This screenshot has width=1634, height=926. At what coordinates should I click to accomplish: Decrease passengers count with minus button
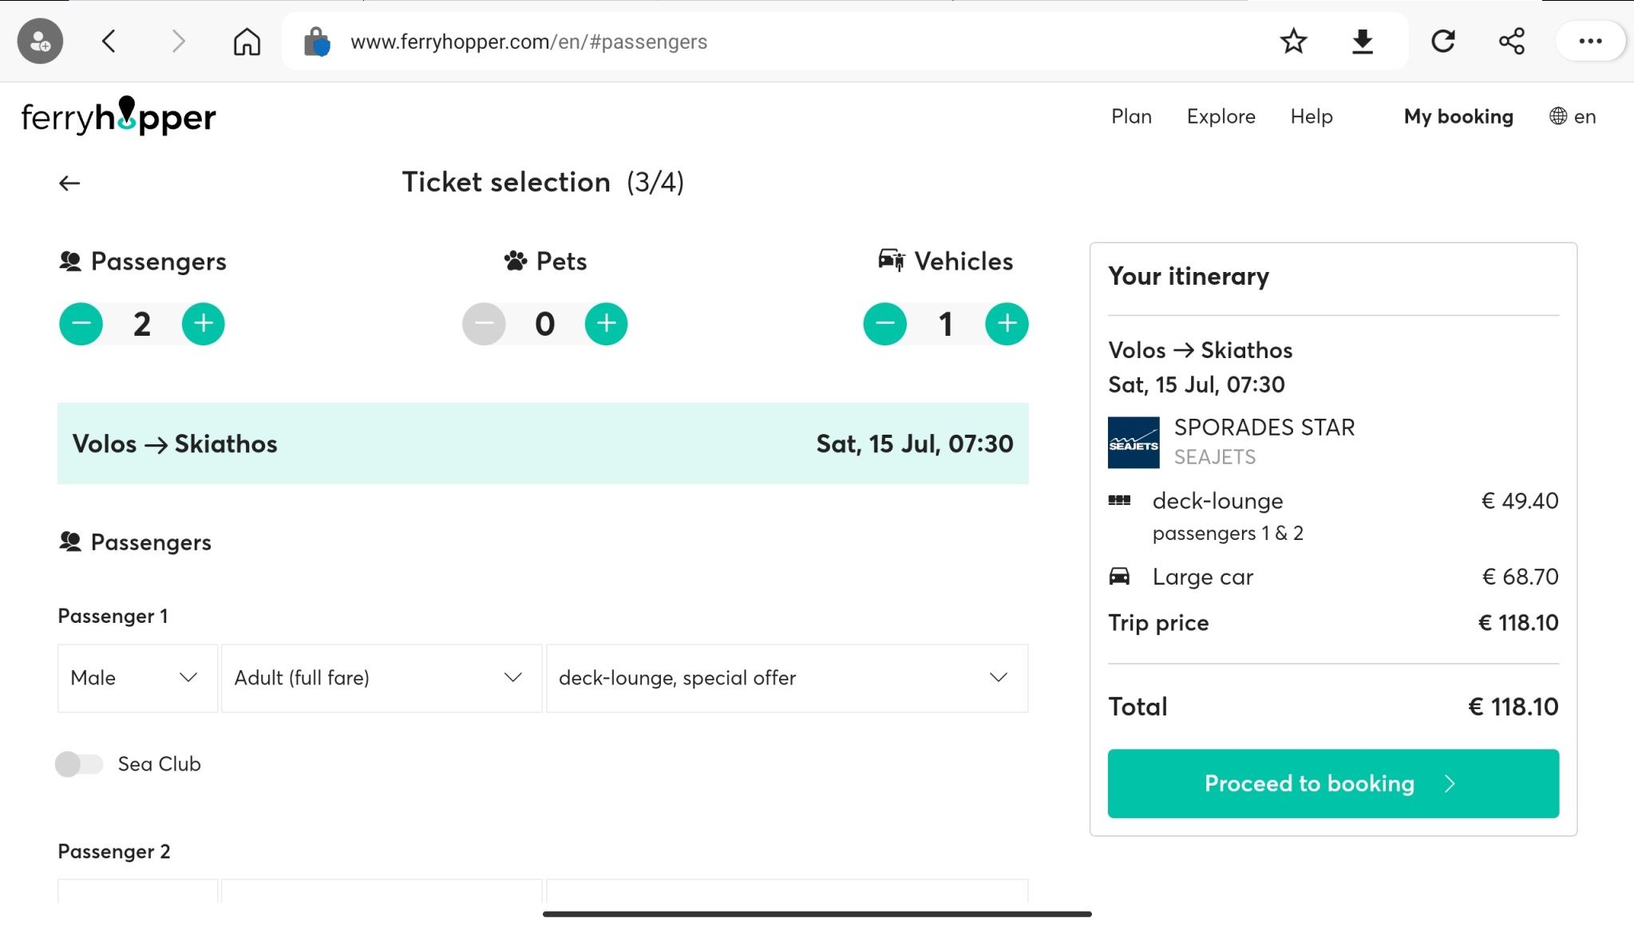(x=81, y=324)
